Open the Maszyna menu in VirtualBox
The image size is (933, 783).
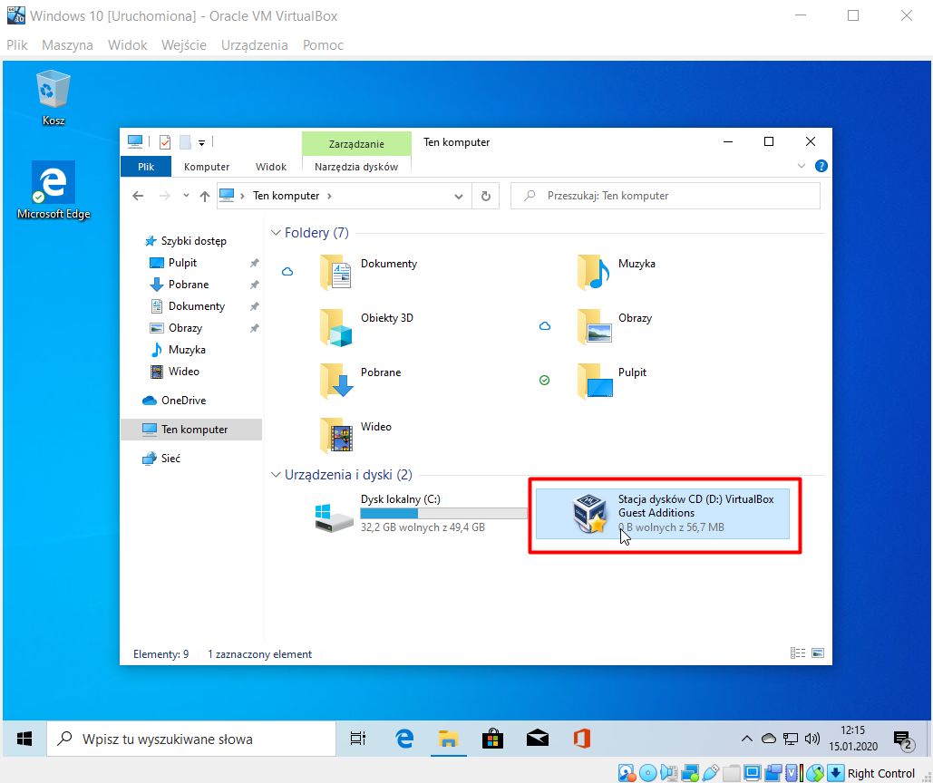[67, 45]
